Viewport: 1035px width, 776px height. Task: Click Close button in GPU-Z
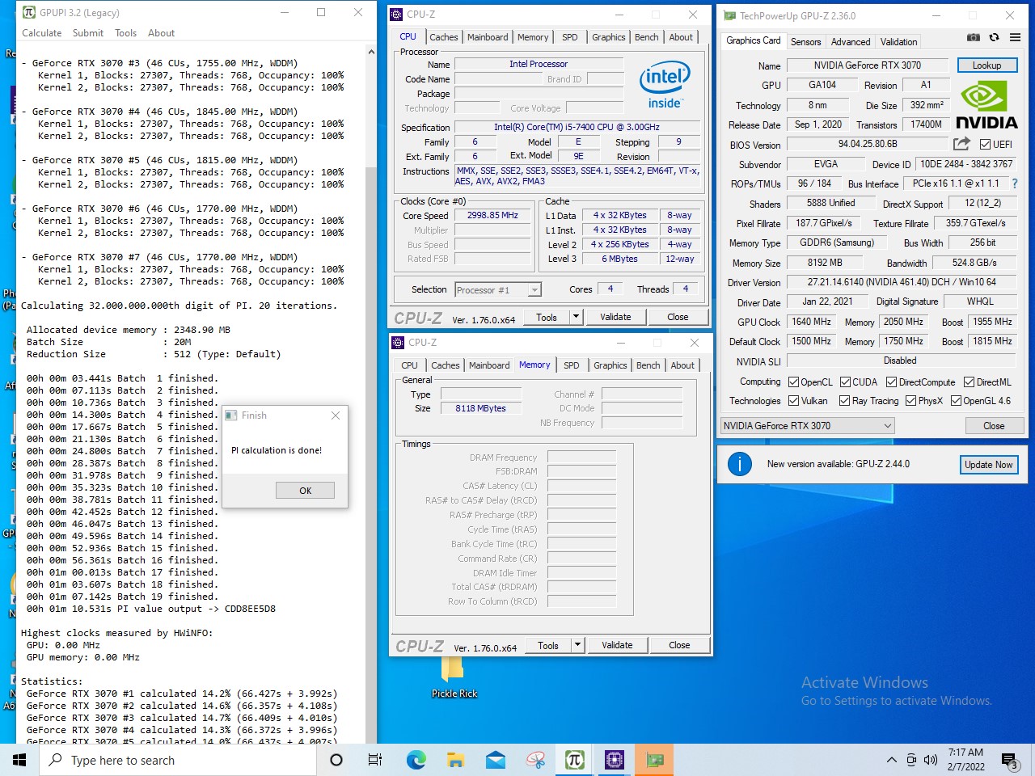pos(994,425)
